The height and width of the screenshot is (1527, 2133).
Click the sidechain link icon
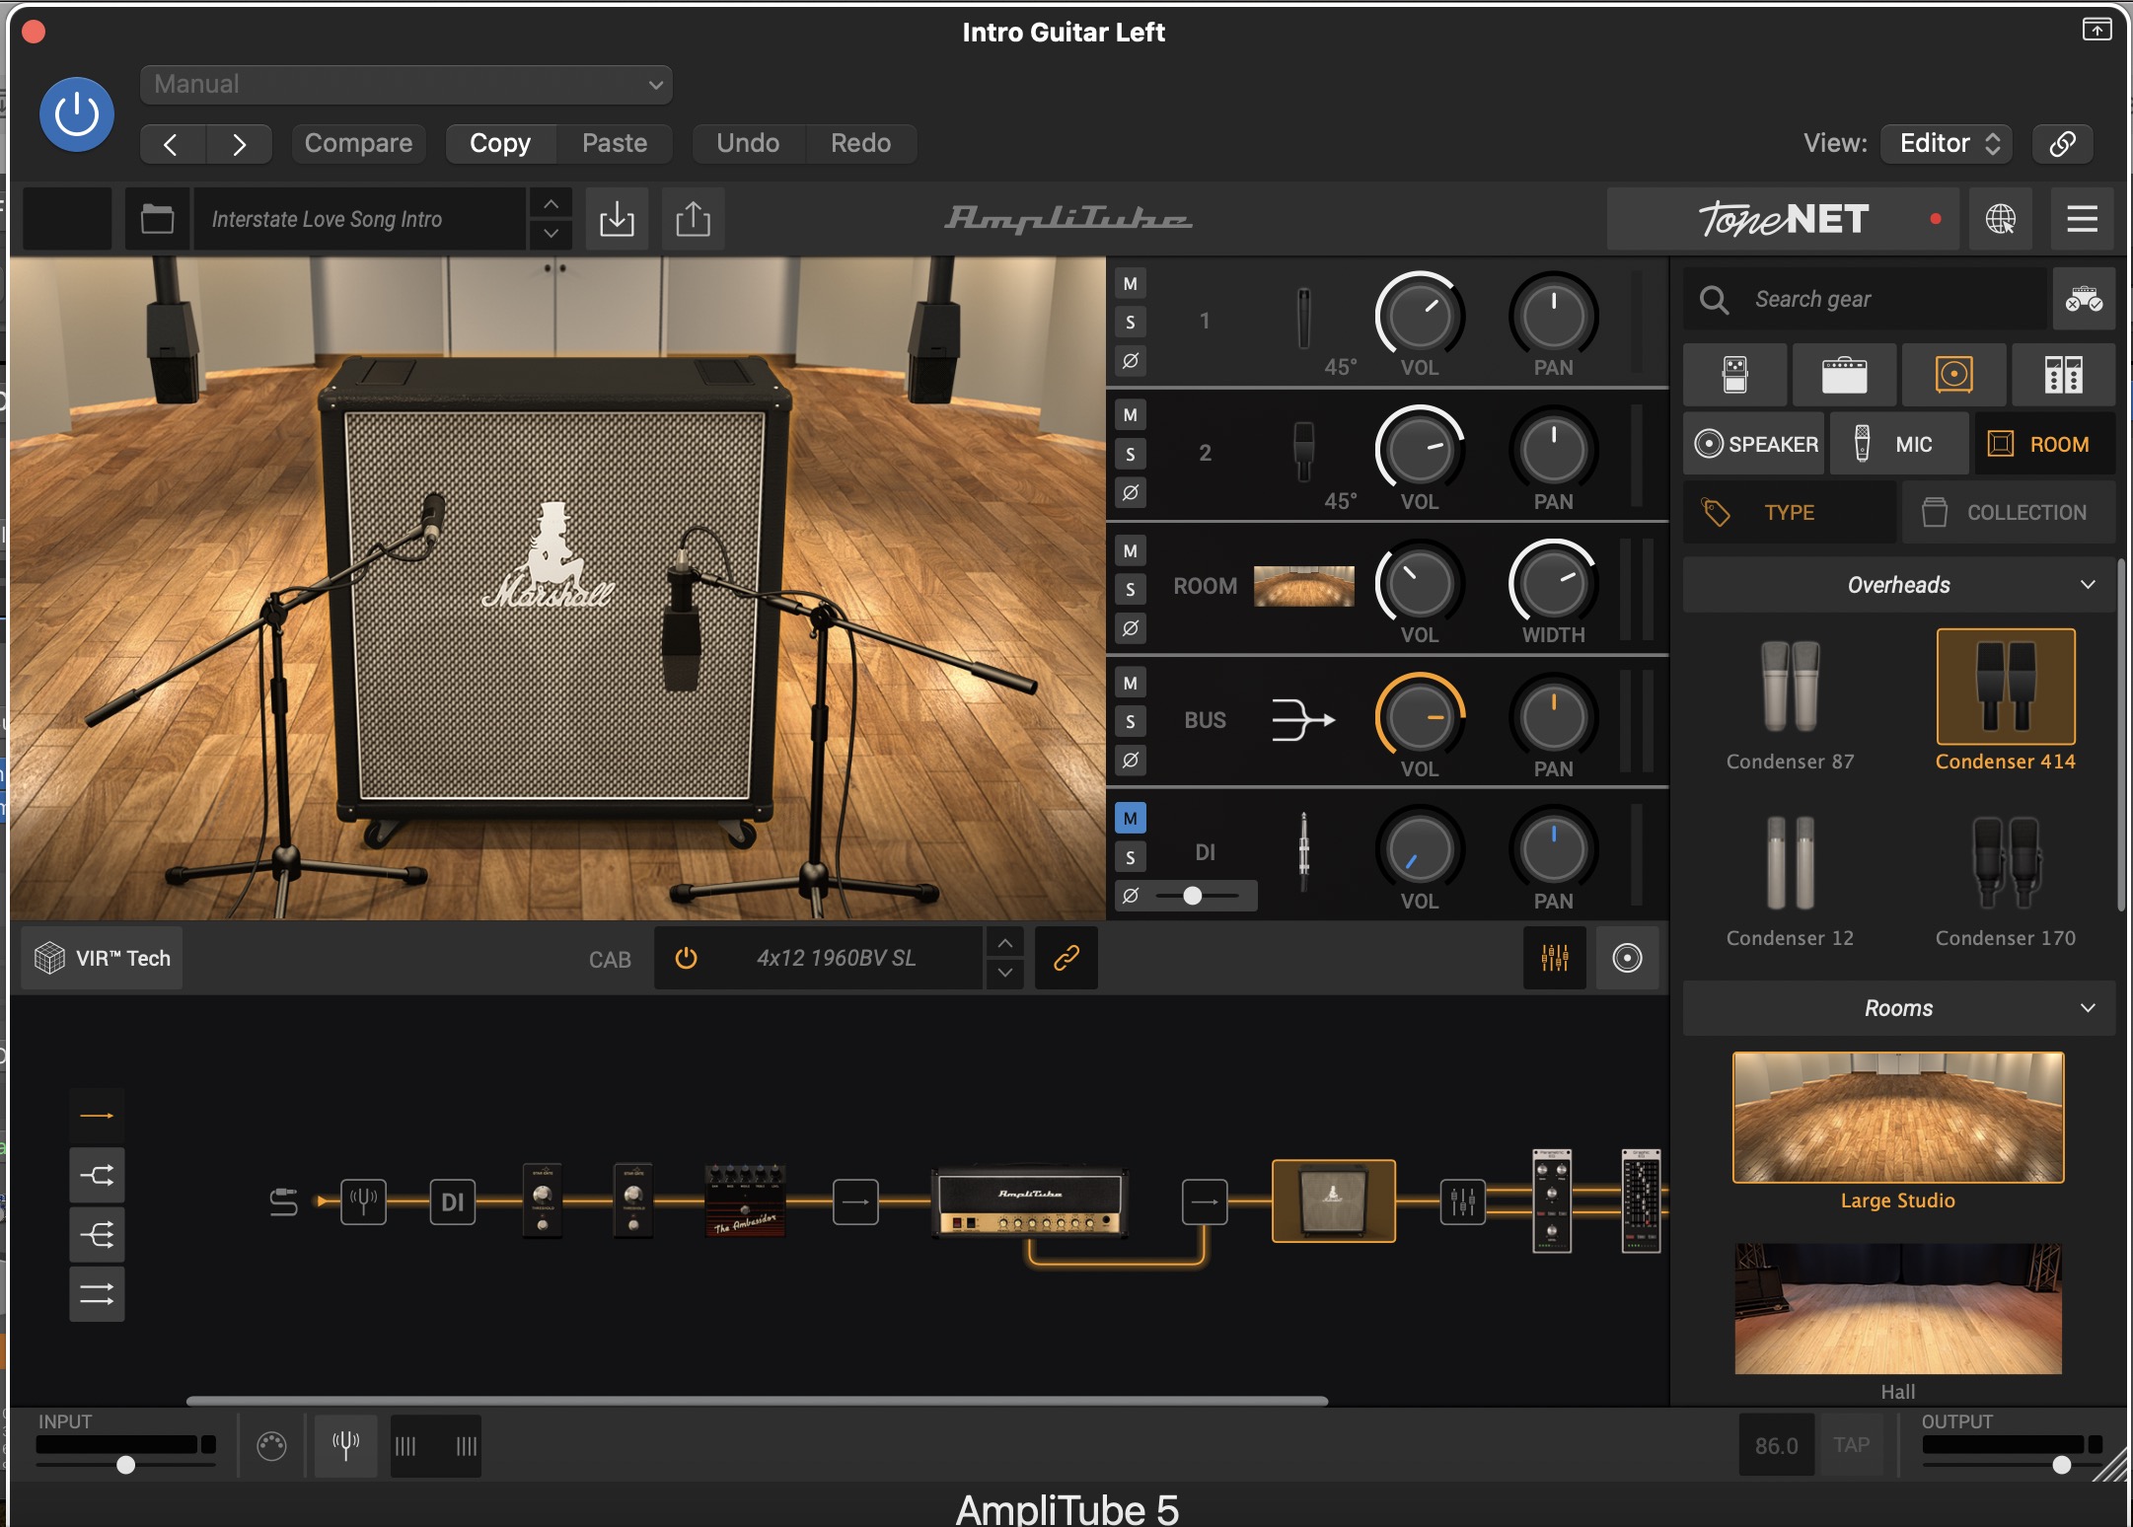pyautogui.click(x=2062, y=144)
